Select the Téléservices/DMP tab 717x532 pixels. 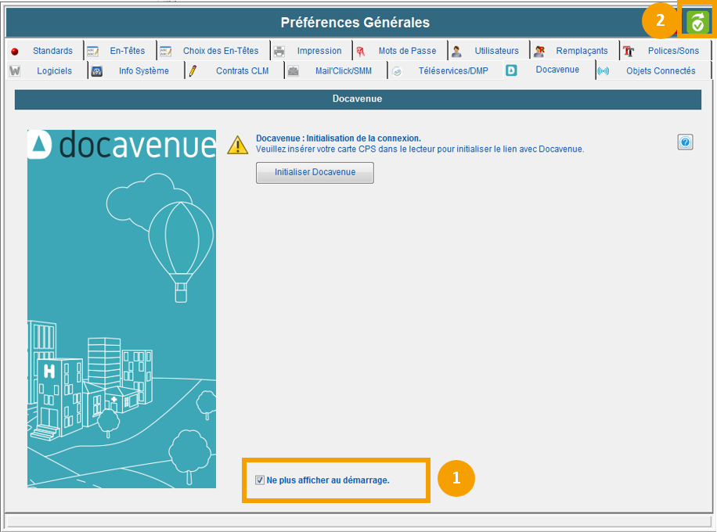(452, 71)
